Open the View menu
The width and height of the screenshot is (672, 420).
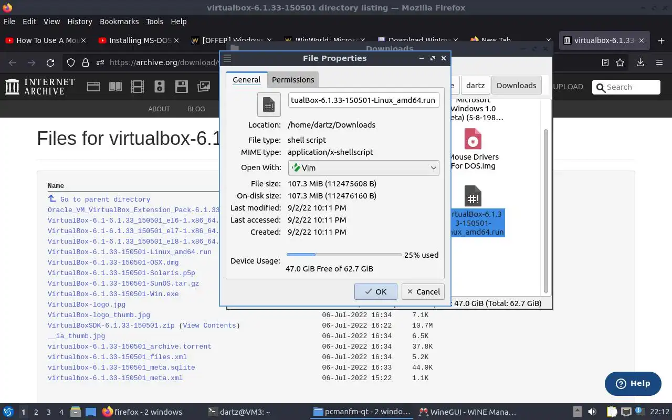click(51, 22)
